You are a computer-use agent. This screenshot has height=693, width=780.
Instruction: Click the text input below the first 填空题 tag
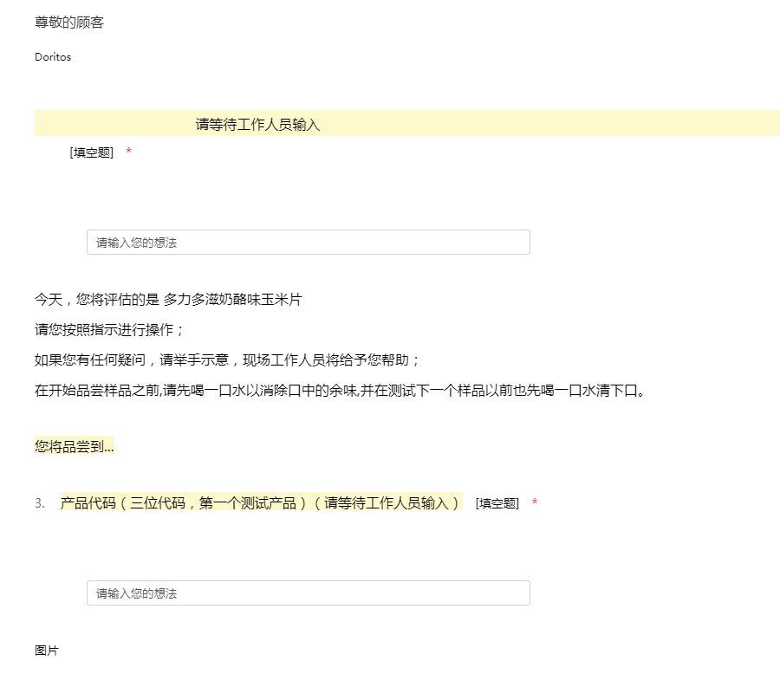pos(308,243)
